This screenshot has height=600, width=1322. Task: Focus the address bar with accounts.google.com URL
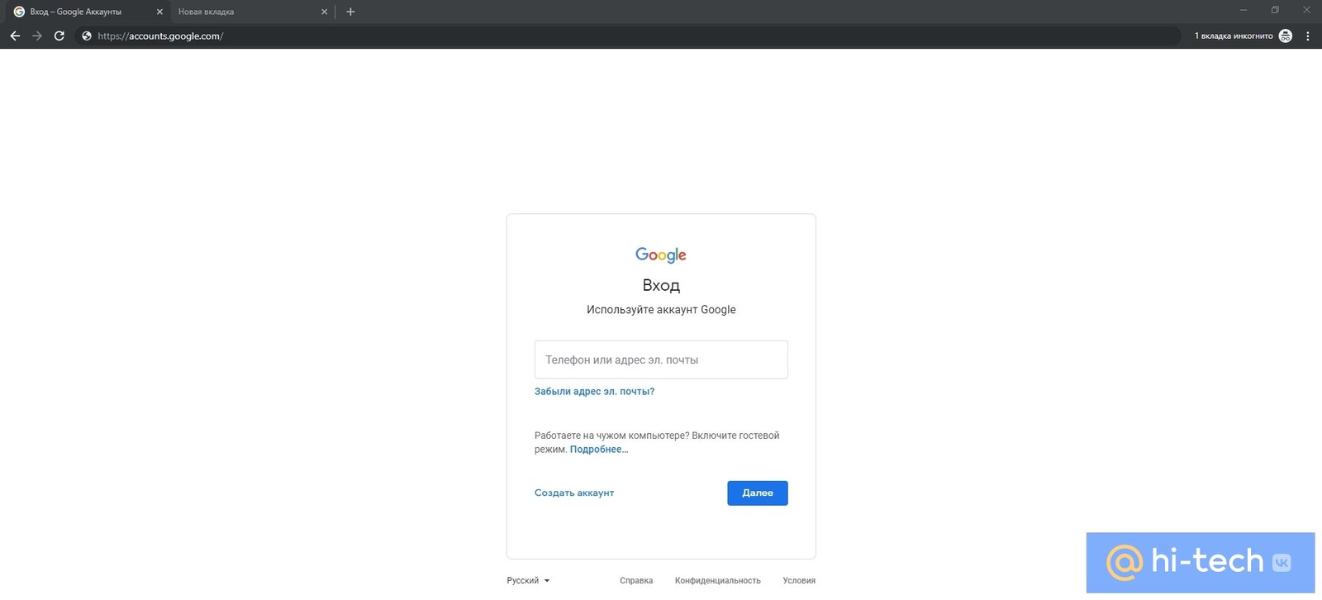pos(628,36)
